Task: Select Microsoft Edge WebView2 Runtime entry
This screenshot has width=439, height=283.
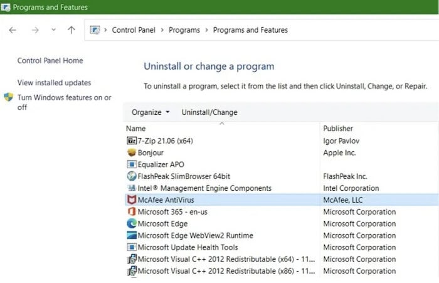Action: (196, 235)
